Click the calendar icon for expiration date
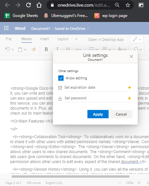Image resolution: width=149 pixels, height=186 pixels. click(x=60, y=88)
